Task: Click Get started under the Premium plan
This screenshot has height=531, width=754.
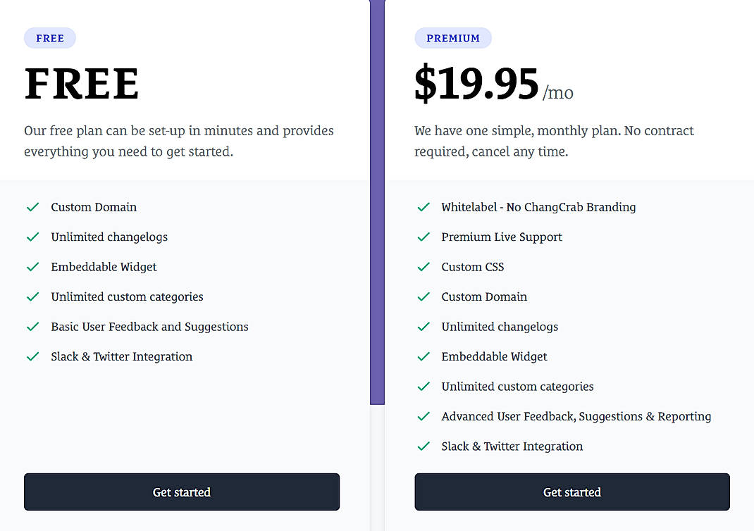Action: pyautogui.click(x=571, y=492)
